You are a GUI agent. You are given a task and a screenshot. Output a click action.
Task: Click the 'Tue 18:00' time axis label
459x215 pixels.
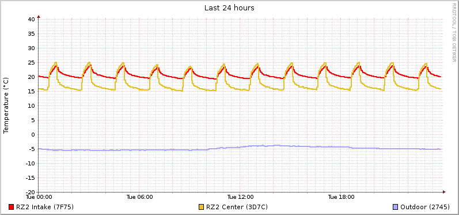pos(341,197)
